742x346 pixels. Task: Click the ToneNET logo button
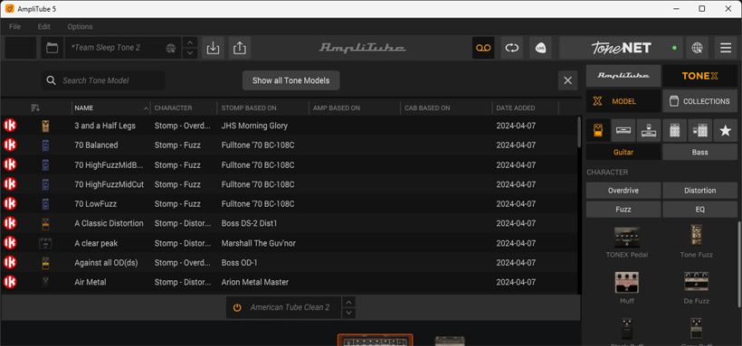621,48
